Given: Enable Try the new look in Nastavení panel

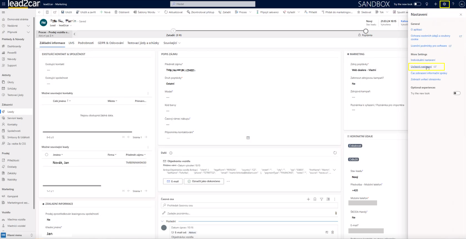Looking at the screenshot, I should coord(457,93).
